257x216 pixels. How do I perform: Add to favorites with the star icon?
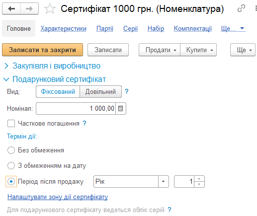[x=50, y=9]
